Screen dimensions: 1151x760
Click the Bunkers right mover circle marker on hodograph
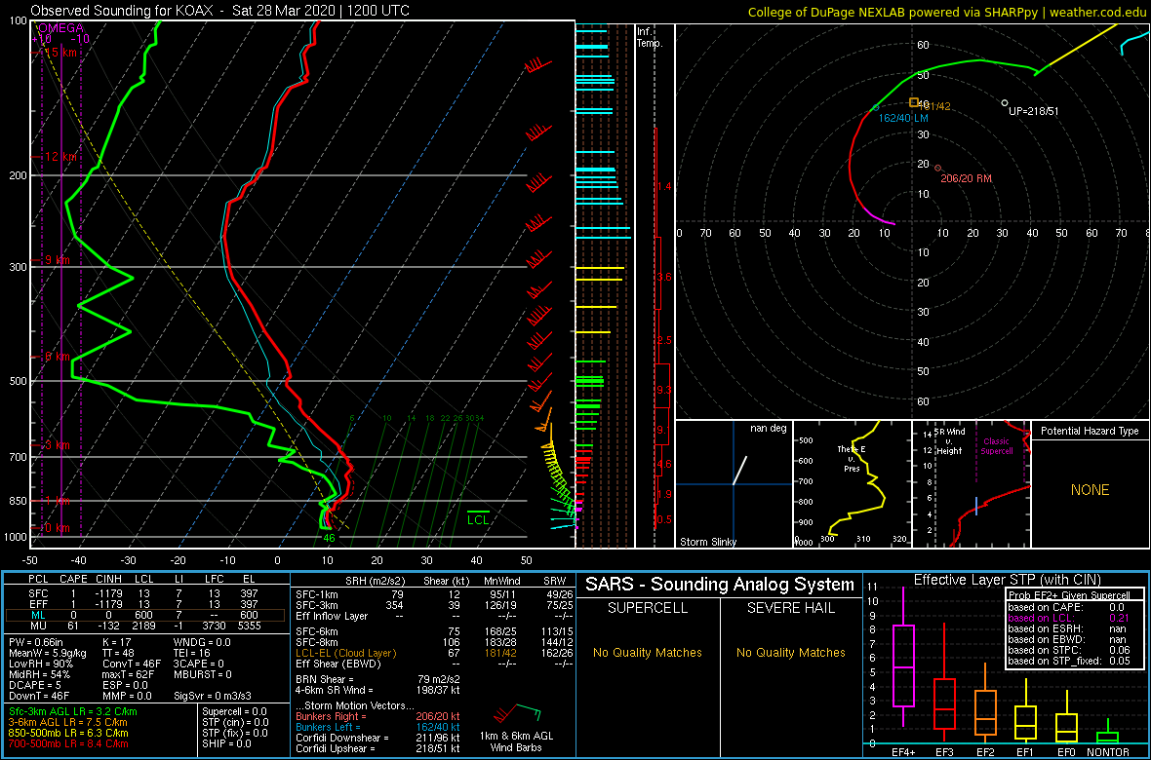[938, 167]
